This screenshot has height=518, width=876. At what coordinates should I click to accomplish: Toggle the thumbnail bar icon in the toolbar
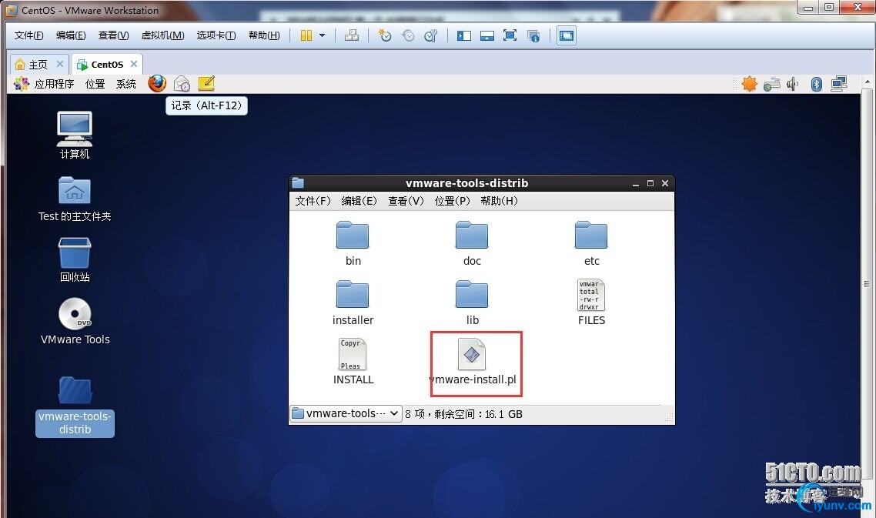click(x=487, y=35)
